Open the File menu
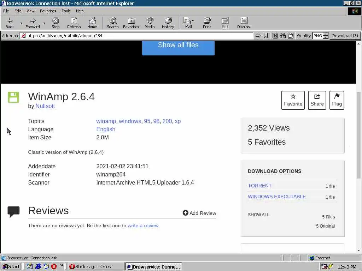The width and height of the screenshot is (362, 271). [x=6, y=11]
